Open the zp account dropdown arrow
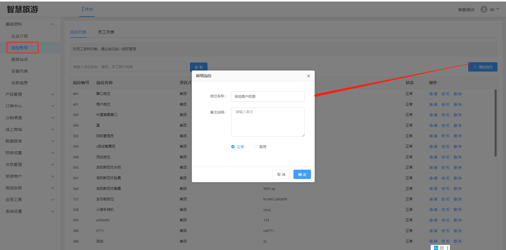 pos(498,9)
